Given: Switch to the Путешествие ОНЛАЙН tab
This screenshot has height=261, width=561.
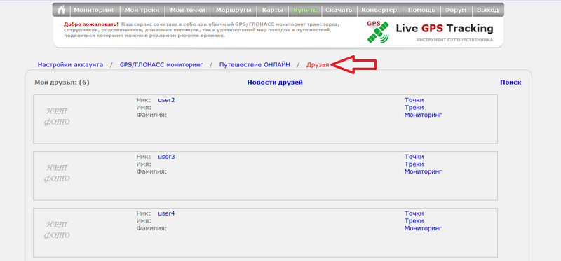Looking at the screenshot, I should tap(255, 64).
